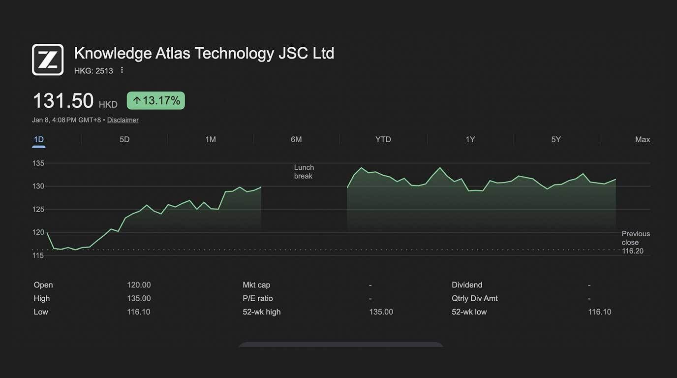Click the Dividend label
Viewport: 677px width, 378px height.
tap(467, 285)
